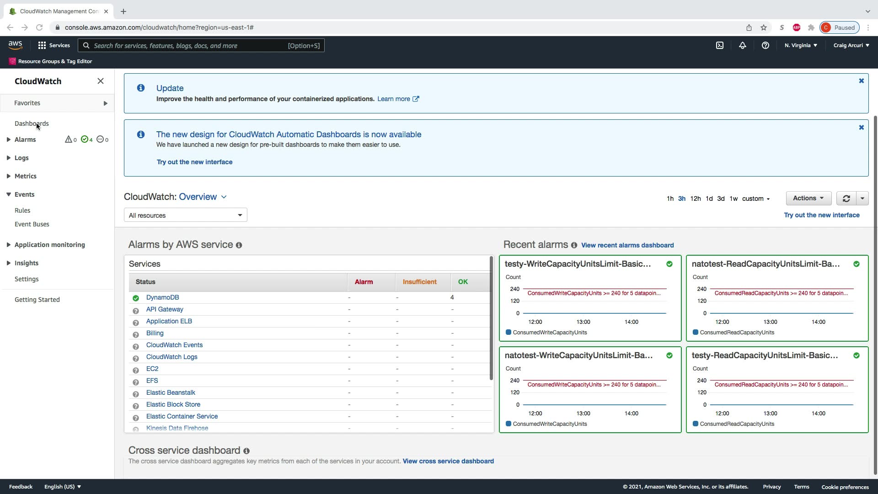Screen dimensions: 878x494
Task: Open the N. Virginia region selector
Action: (801, 45)
